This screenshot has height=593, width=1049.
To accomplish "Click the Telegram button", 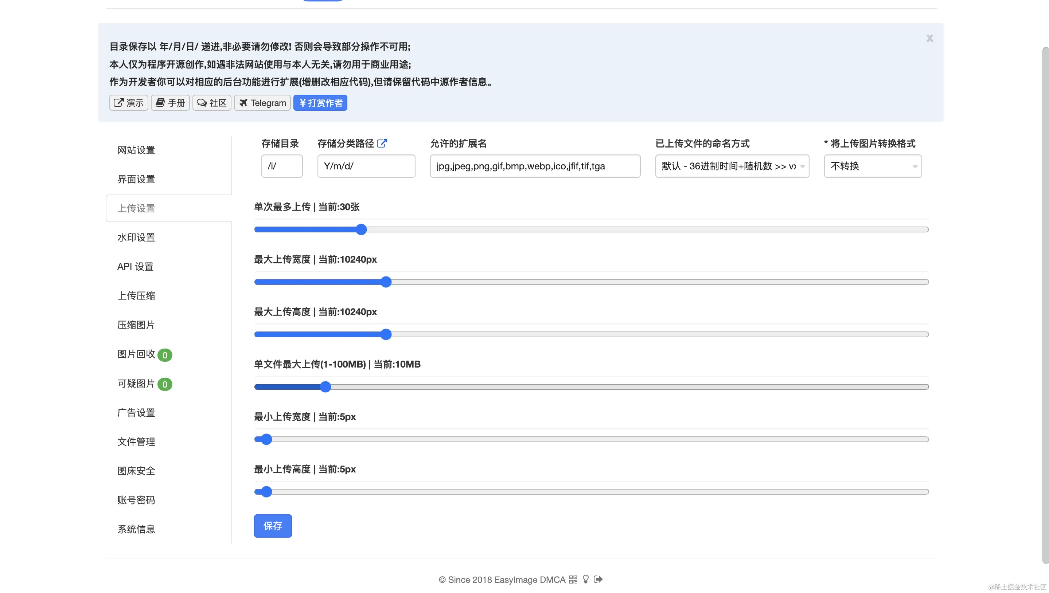I will coord(262,103).
